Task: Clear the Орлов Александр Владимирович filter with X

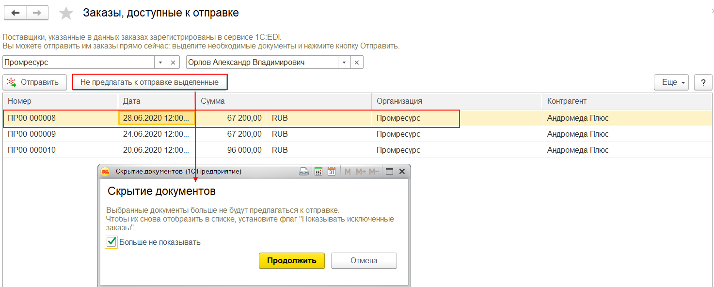Action: coord(357,63)
